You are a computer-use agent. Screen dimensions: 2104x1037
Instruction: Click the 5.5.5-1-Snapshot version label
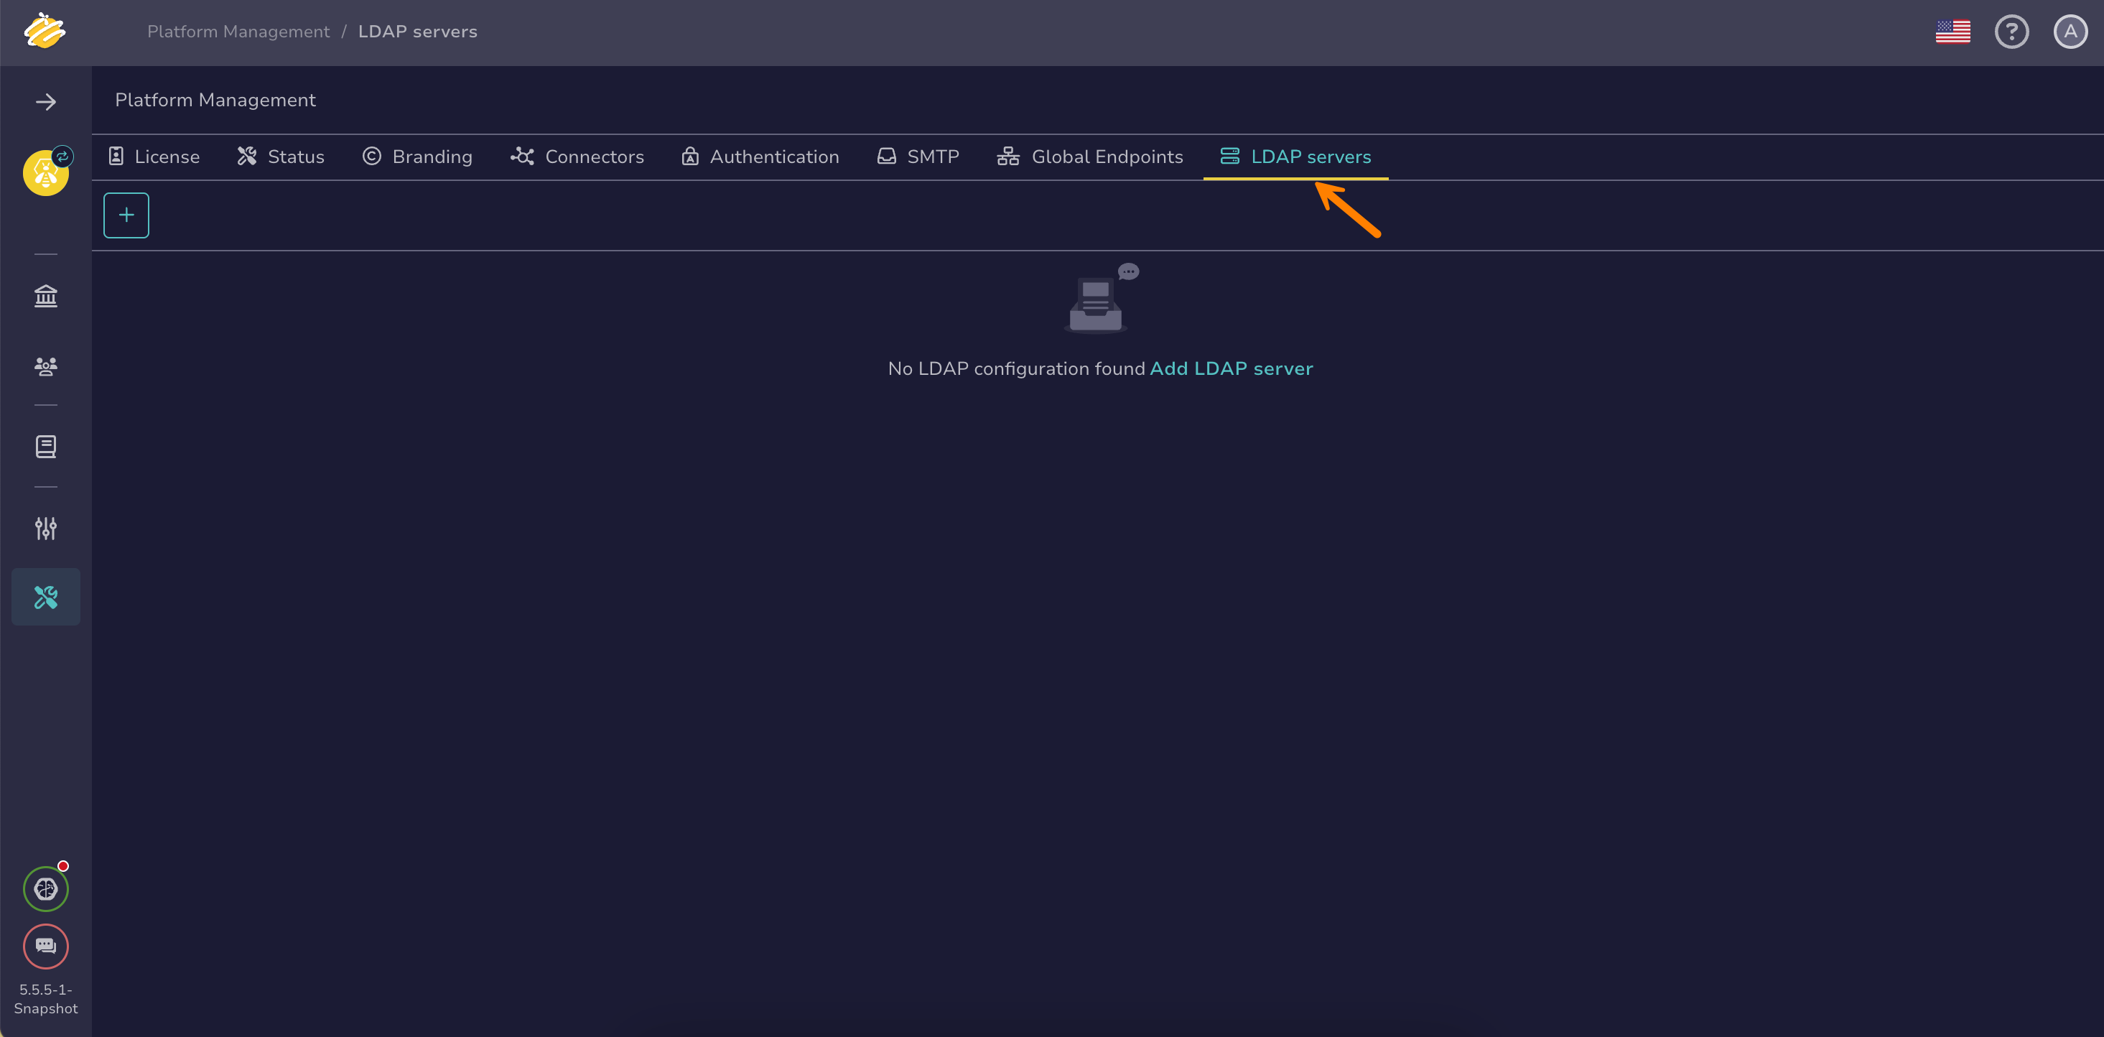(46, 999)
